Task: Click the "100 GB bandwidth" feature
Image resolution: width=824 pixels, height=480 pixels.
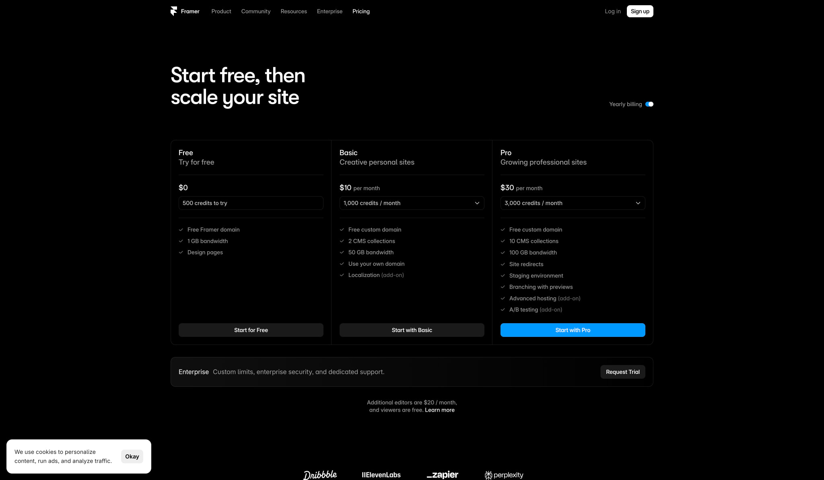Action: [533, 252]
